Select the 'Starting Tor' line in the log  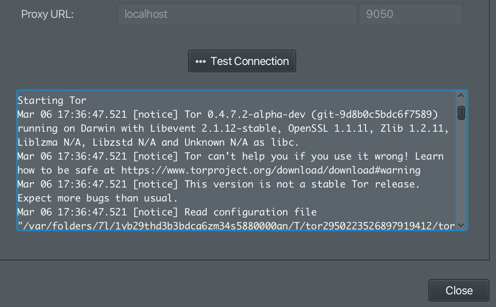tap(52, 100)
